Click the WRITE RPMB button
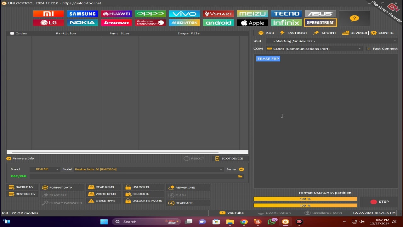Viewport: 403px width, 227px height. pyautogui.click(x=104, y=194)
